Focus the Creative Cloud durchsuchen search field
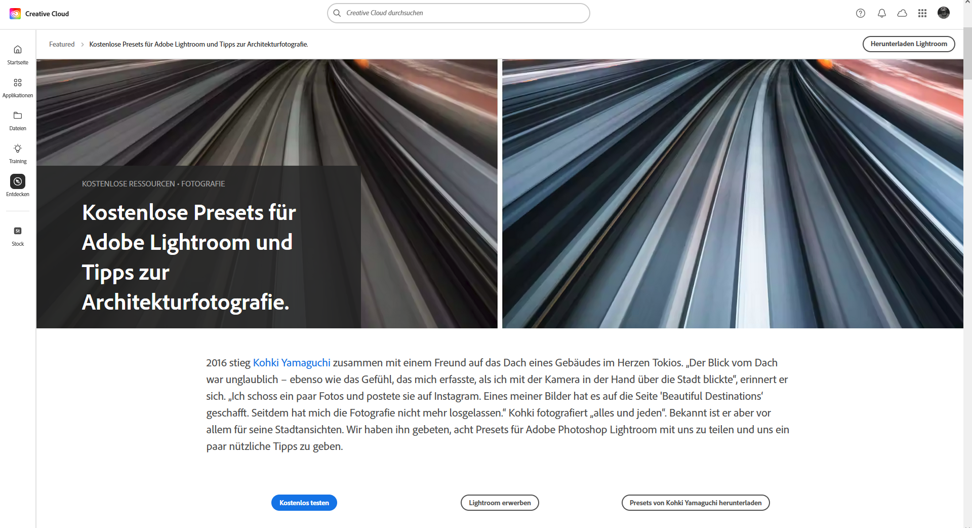Image resolution: width=972 pixels, height=528 pixels. pos(459,13)
